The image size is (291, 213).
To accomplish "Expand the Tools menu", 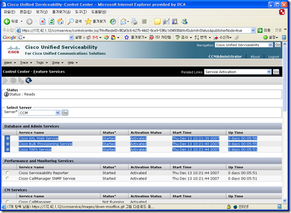I will pyautogui.click(x=42, y=63).
